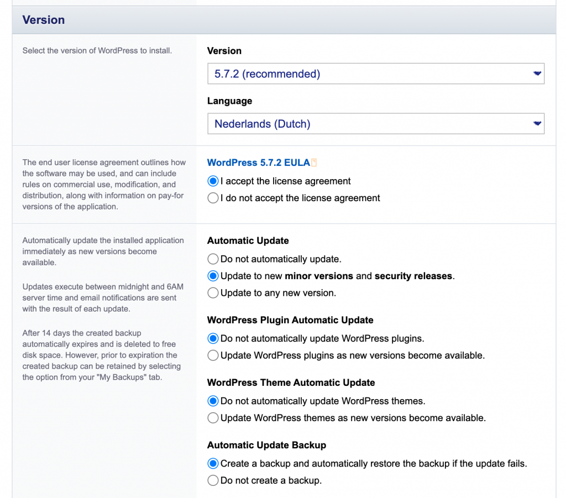Click the 'Automatic Update' heading
The width and height of the screenshot is (566, 498).
point(248,240)
